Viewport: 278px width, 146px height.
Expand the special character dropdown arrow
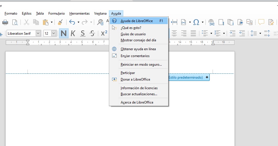pos(203,22)
